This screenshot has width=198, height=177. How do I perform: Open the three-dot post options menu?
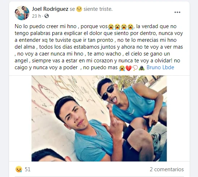pyautogui.click(x=177, y=12)
